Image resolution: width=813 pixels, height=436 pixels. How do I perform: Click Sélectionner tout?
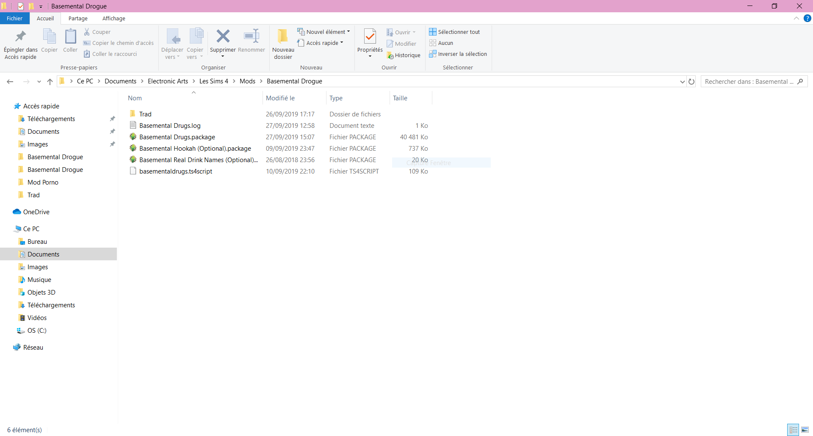(x=454, y=32)
